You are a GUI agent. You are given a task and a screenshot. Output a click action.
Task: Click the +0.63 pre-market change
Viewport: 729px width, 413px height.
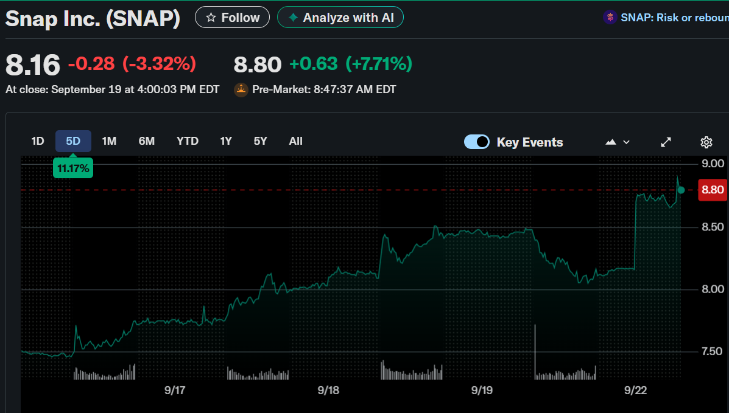coord(314,64)
